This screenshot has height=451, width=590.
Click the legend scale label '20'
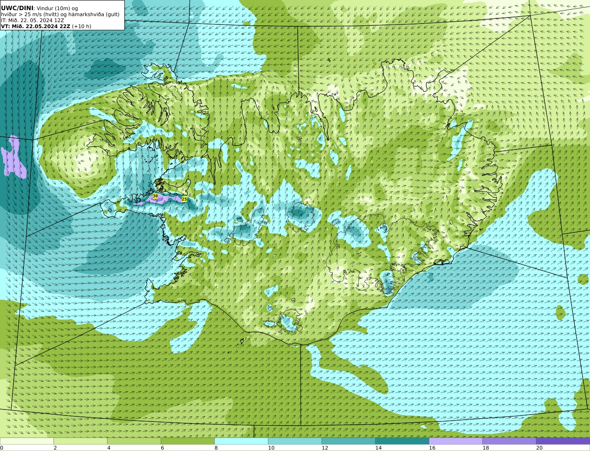539,448
